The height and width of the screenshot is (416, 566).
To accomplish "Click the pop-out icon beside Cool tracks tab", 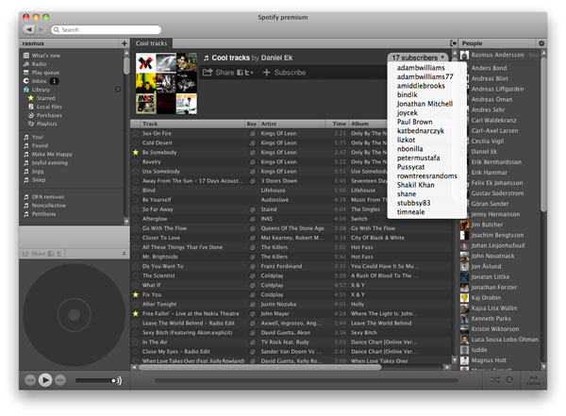I will tap(453, 43).
